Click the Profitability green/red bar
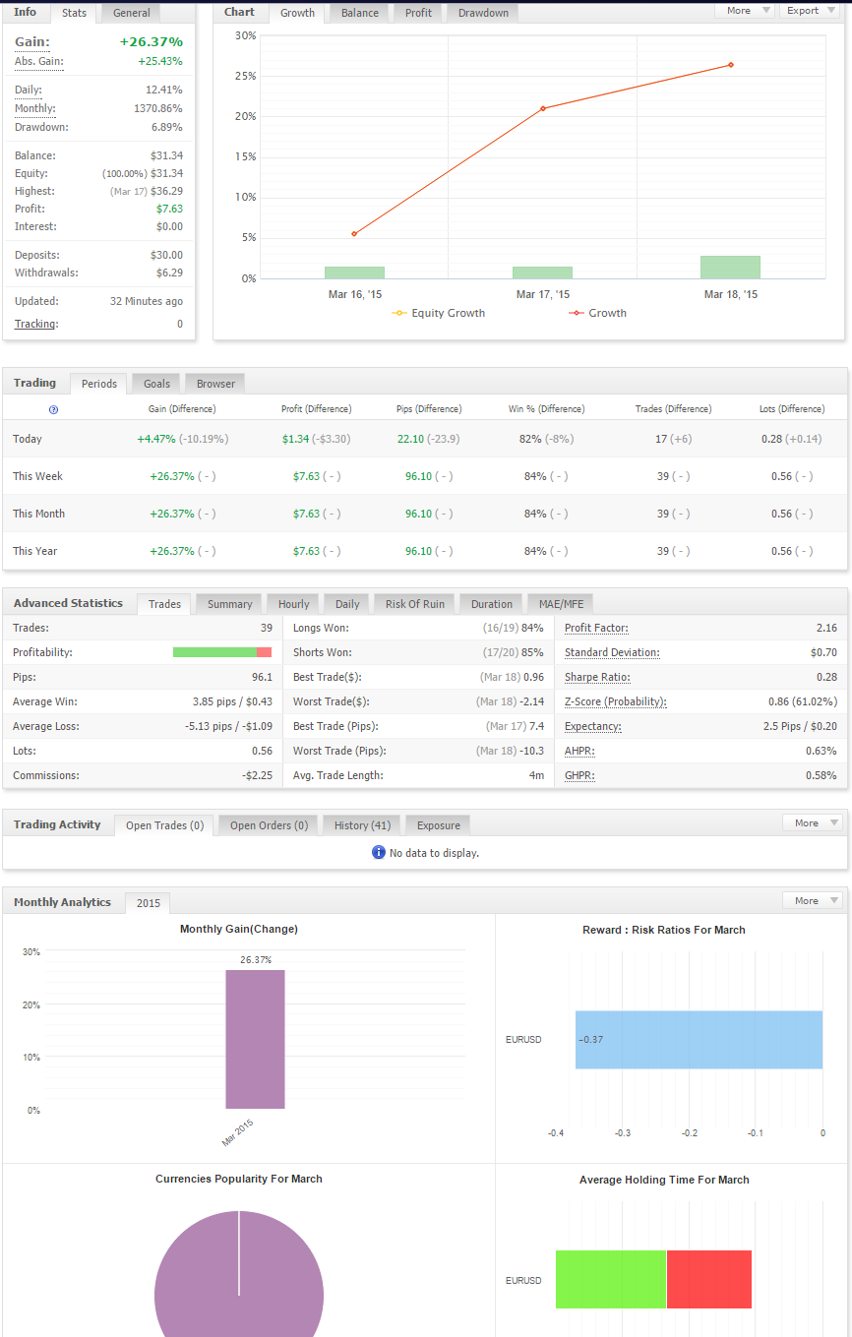Image resolution: width=852 pixels, height=1337 pixels. [x=222, y=652]
